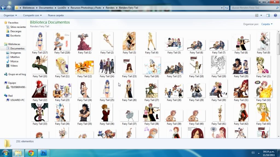This screenshot has height=157, width=280.
Task: Select the Fairy Tail (12) thumbnail
Action: click(x=84, y=67)
